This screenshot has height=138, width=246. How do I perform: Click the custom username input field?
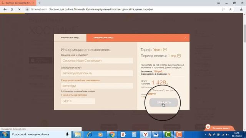[97, 86]
